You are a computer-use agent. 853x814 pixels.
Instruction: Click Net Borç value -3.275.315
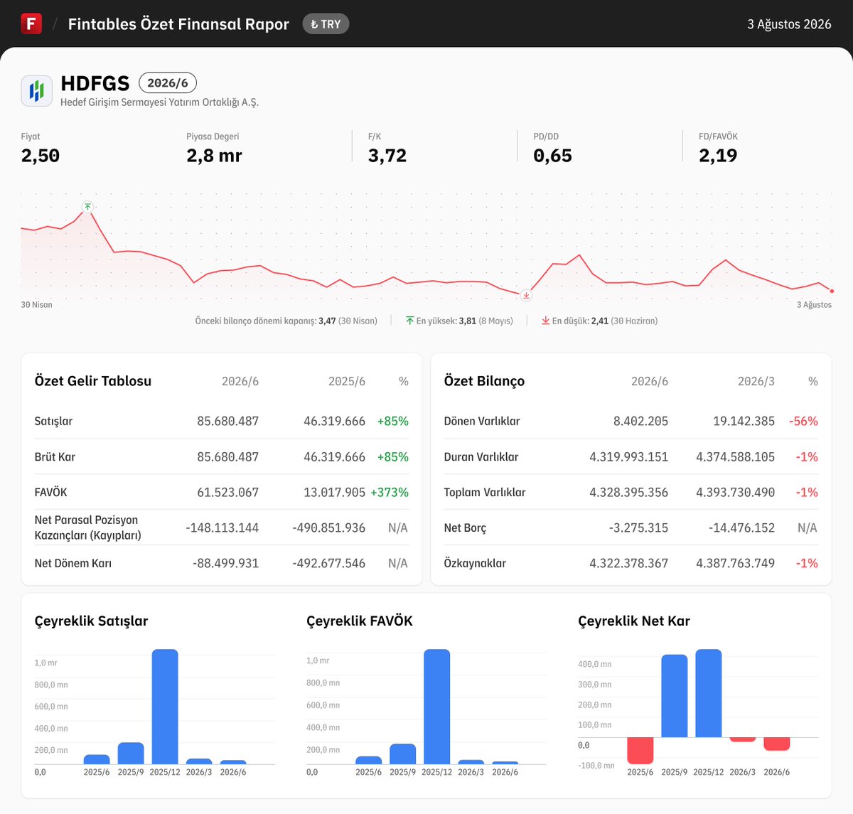638,528
